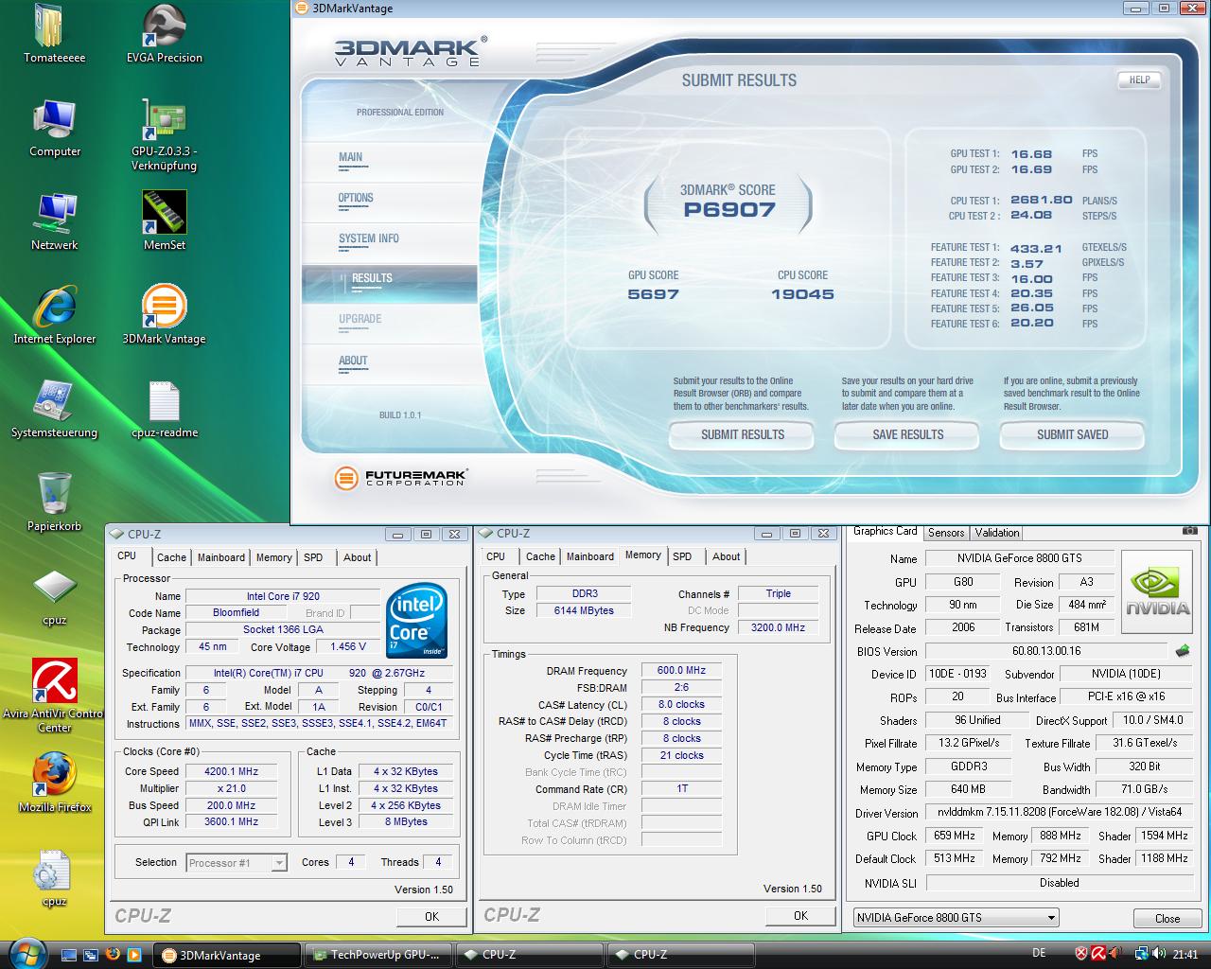Click the SUBMIT RESULTS button
This screenshot has width=1211, height=969.
pyautogui.click(x=743, y=435)
